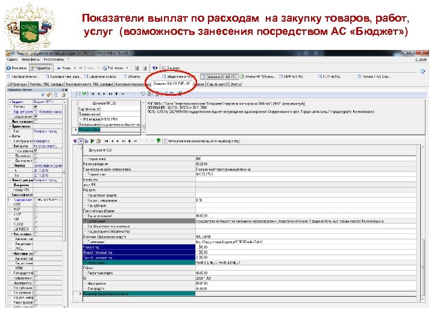This screenshot has width=434, height=325.
Task: Collapse the Бюджет group in parameters
Action: point(10,102)
